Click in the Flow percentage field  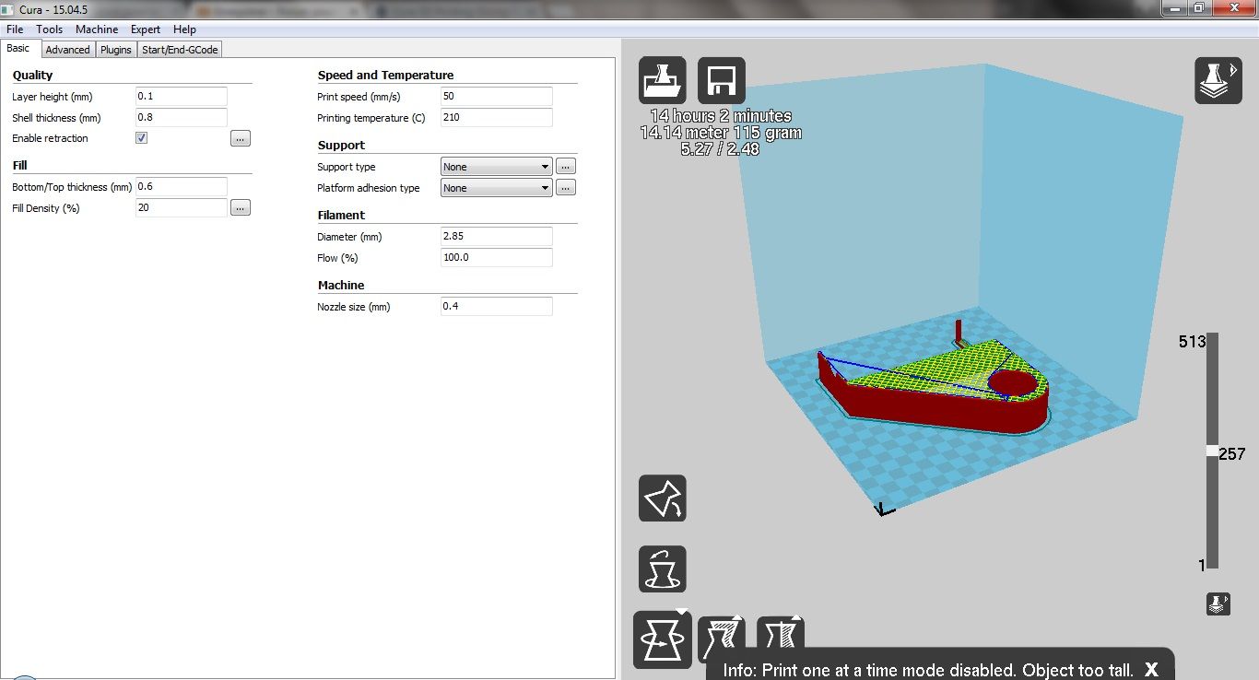497,258
